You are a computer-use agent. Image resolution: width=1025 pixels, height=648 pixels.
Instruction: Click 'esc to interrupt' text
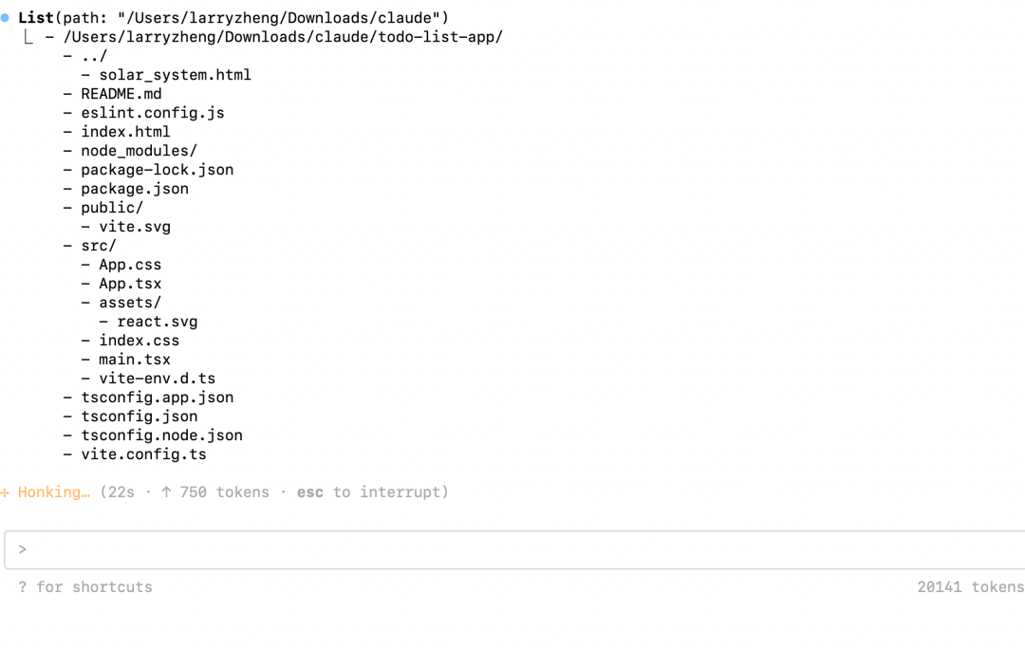372,492
